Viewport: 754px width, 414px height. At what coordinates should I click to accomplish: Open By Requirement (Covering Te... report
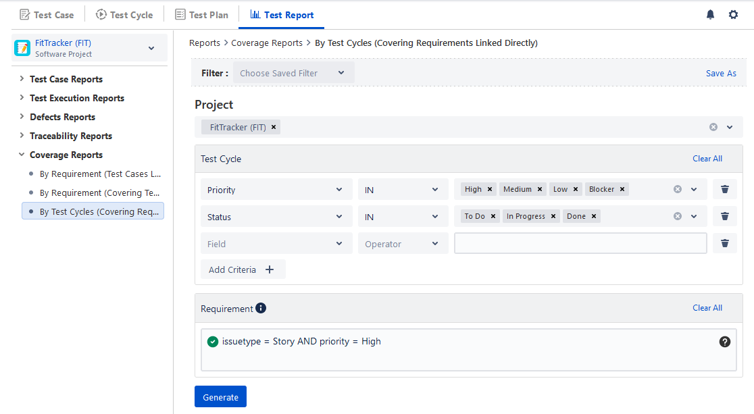tap(99, 192)
